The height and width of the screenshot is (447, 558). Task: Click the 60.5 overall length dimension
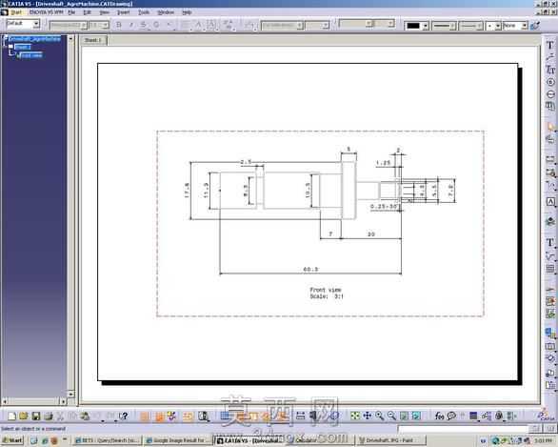point(310,269)
